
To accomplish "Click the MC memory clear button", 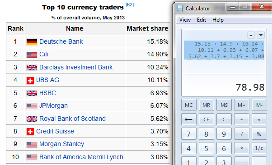I will [x=189, y=105].
